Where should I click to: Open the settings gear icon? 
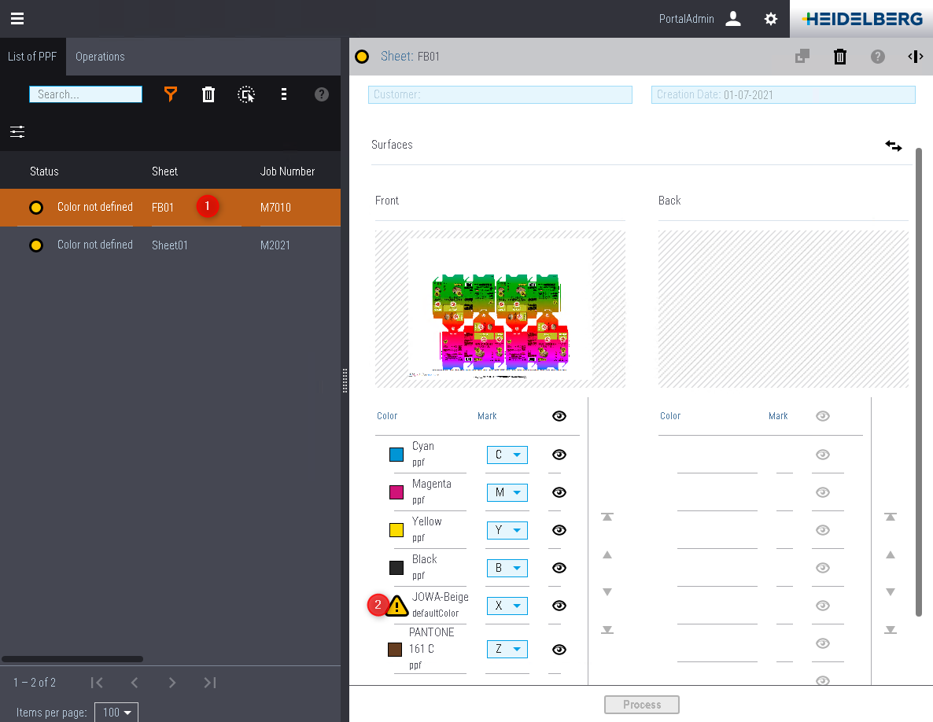[771, 19]
